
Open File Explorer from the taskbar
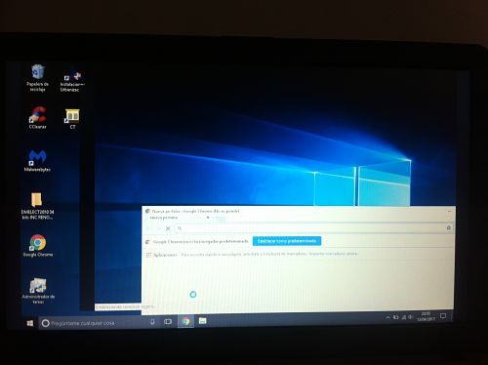[203, 321]
